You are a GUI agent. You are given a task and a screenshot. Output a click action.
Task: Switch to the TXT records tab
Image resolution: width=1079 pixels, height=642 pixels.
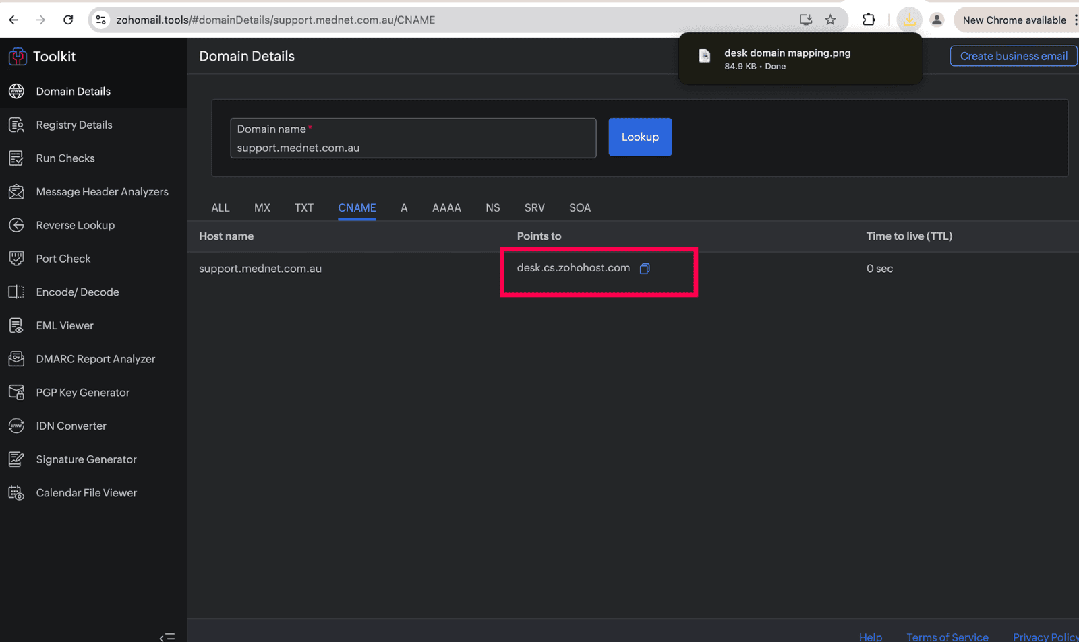click(x=303, y=207)
